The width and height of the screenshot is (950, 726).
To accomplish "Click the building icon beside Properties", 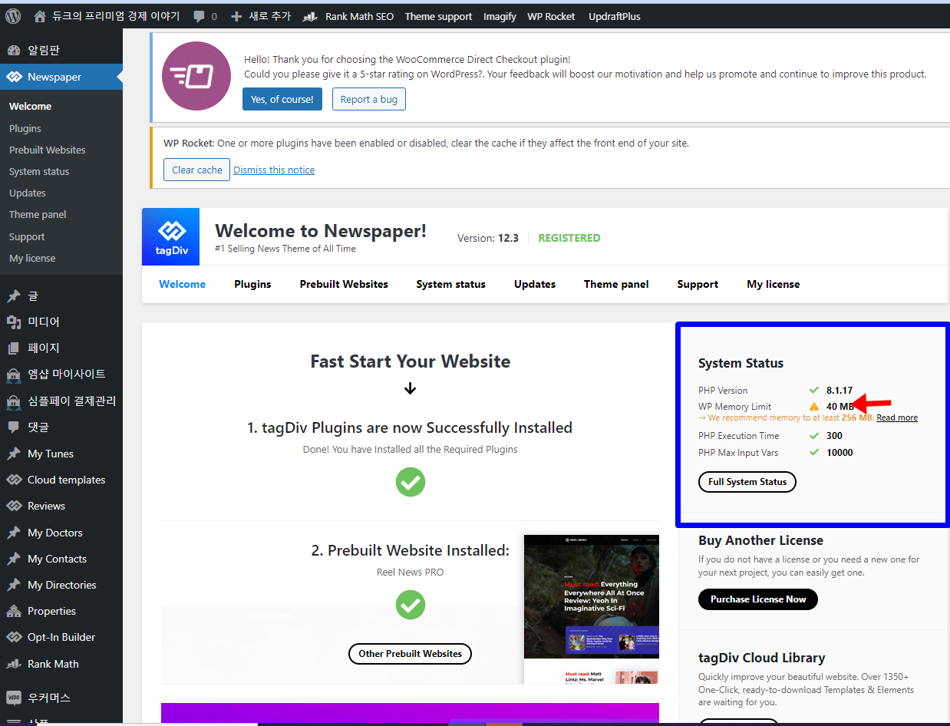I will coord(14,611).
